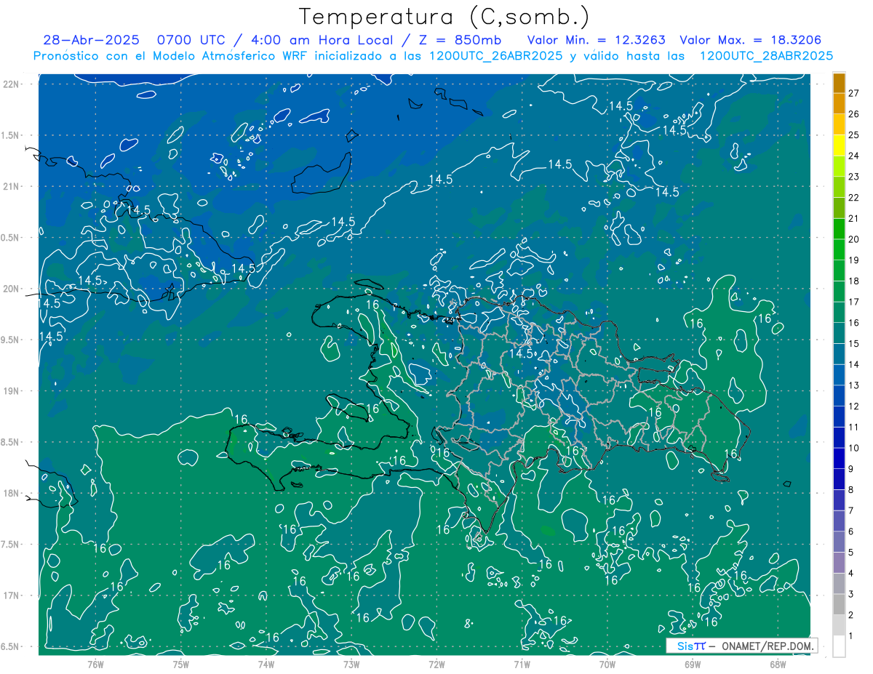Click the truncated '0.5N' latitude label

[x=10, y=238]
